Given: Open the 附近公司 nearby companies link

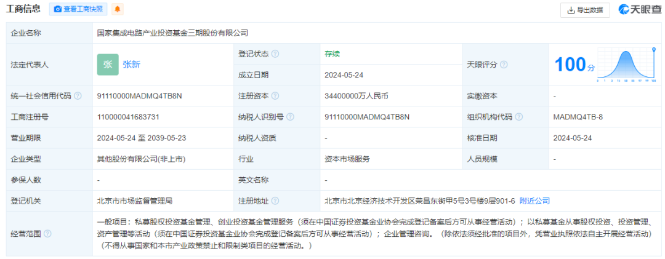Looking at the screenshot, I should pyautogui.click(x=534, y=201).
